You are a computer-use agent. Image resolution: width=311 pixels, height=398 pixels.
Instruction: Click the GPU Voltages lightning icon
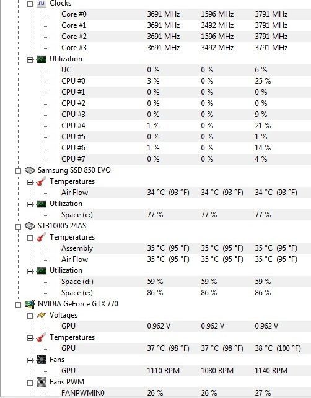point(41,315)
